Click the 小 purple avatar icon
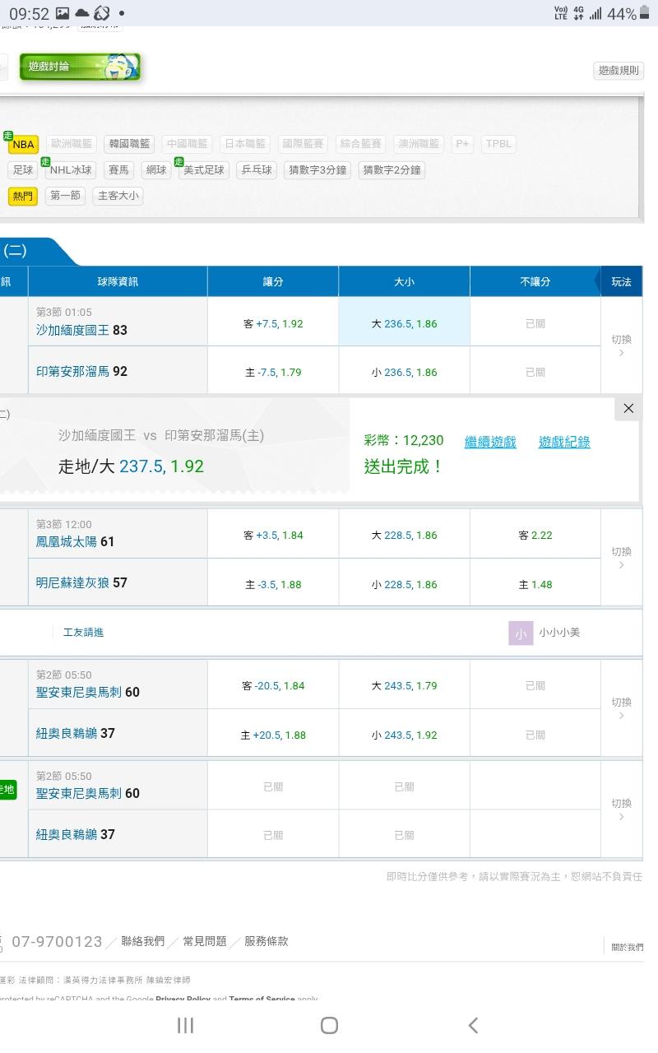 click(521, 633)
